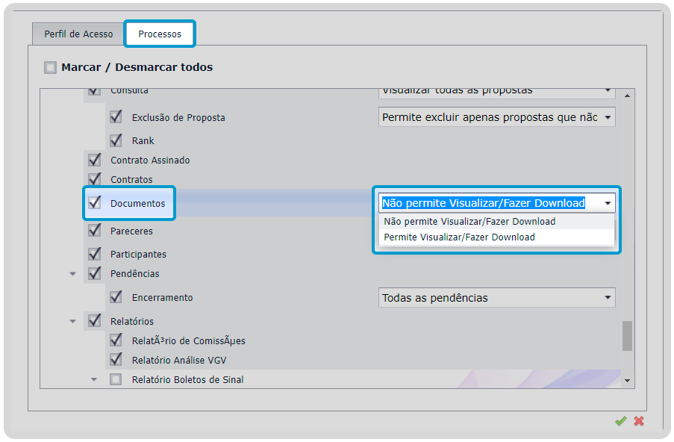Image resolution: width=674 pixels, height=442 pixels.
Task: Uncheck the Relatório de Comissões checkbox
Action: click(116, 340)
